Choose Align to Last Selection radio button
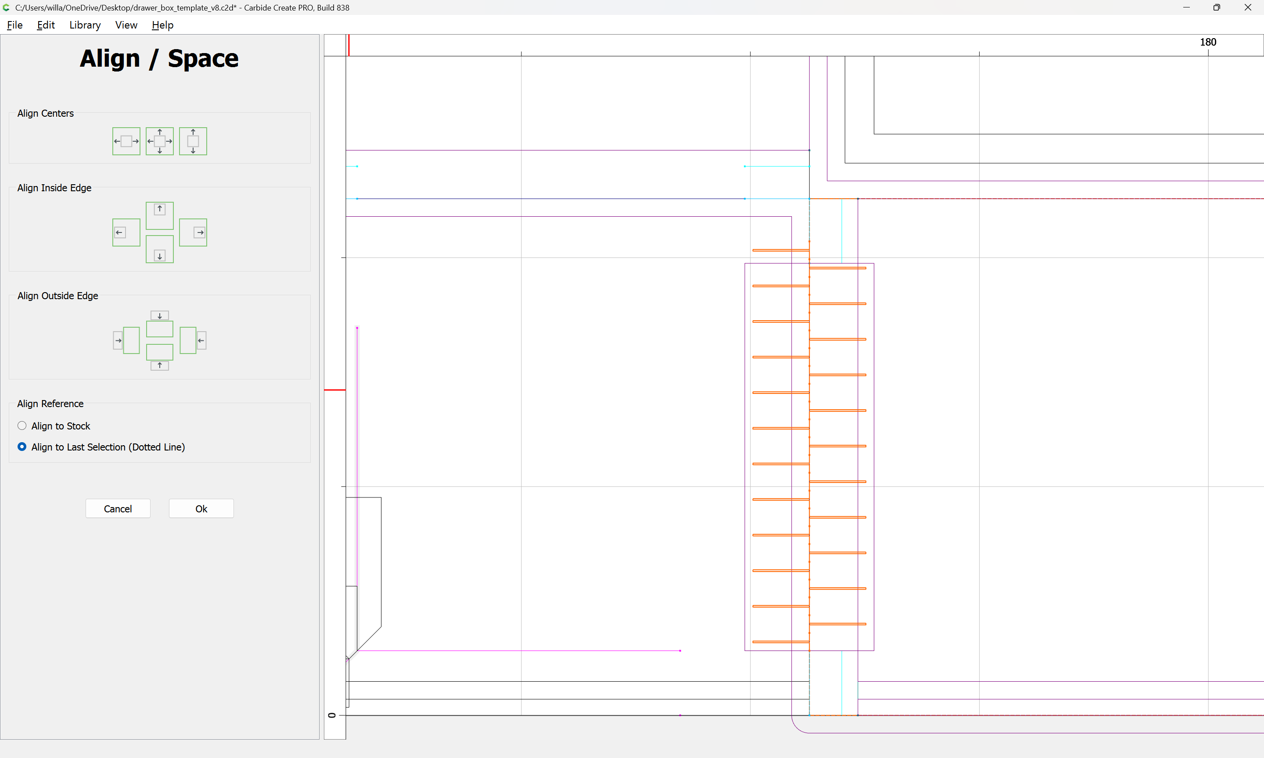Screen dimensions: 1264x758 tap(22, 447)
